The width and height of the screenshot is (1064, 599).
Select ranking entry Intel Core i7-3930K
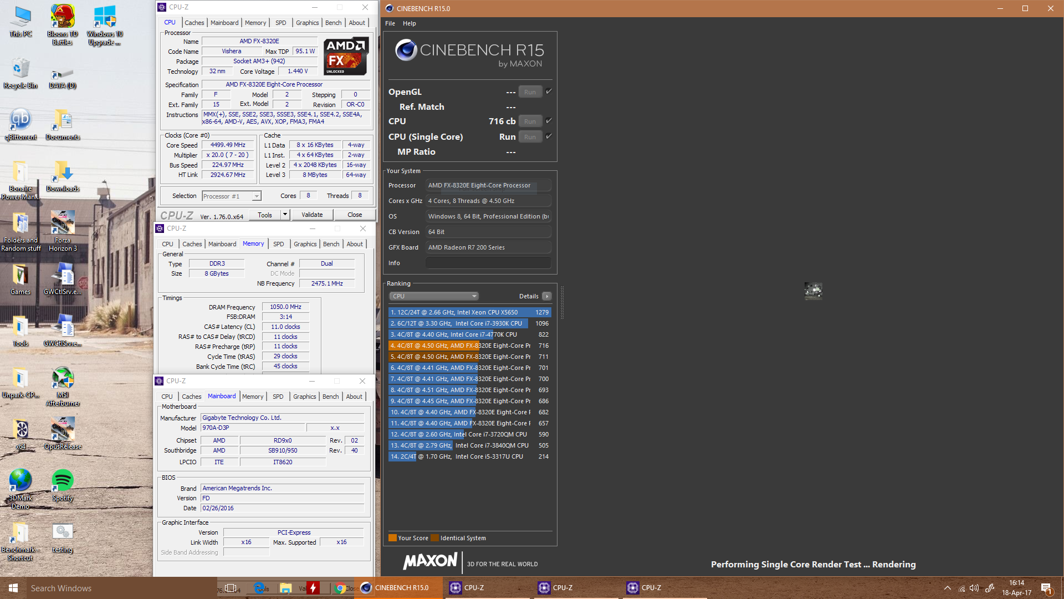point(469,323)
